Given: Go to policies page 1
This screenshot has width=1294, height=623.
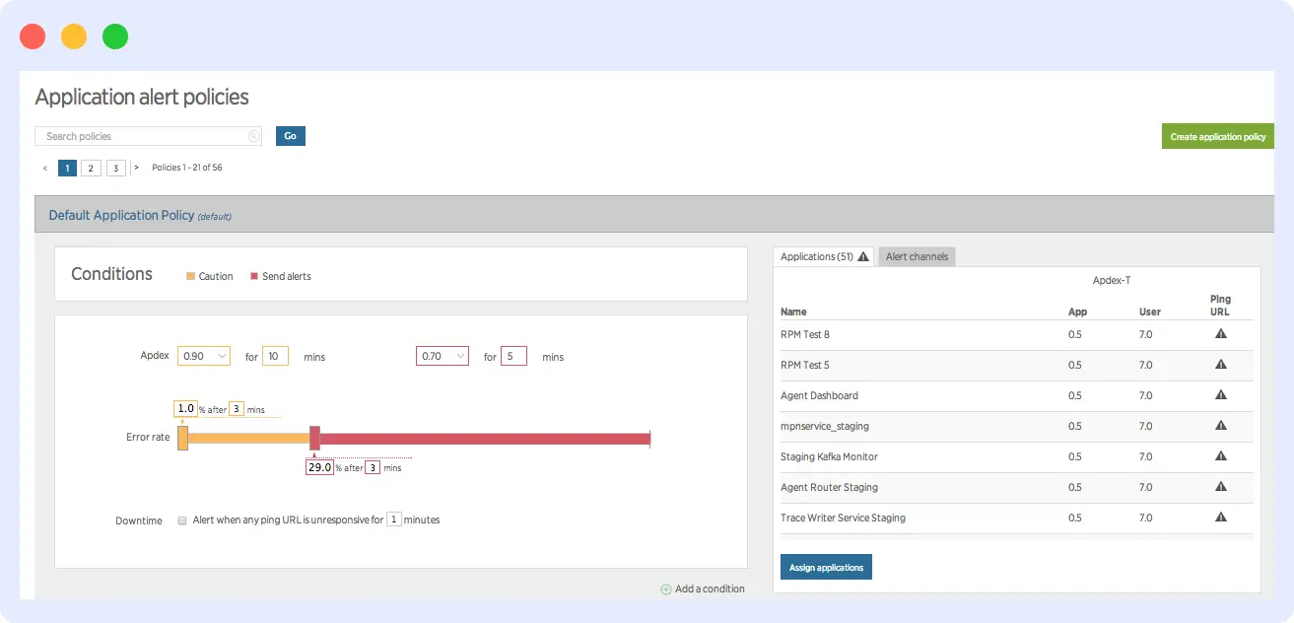Looking at the screenshot, I should 67,168.
